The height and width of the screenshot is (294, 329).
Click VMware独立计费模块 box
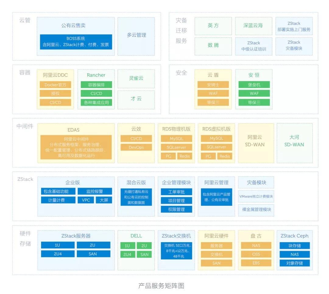pos(256,196)
